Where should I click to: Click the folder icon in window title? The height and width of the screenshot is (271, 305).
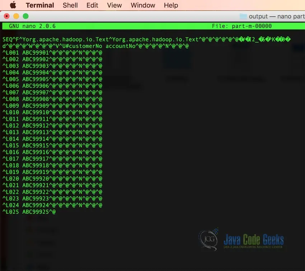243,16
